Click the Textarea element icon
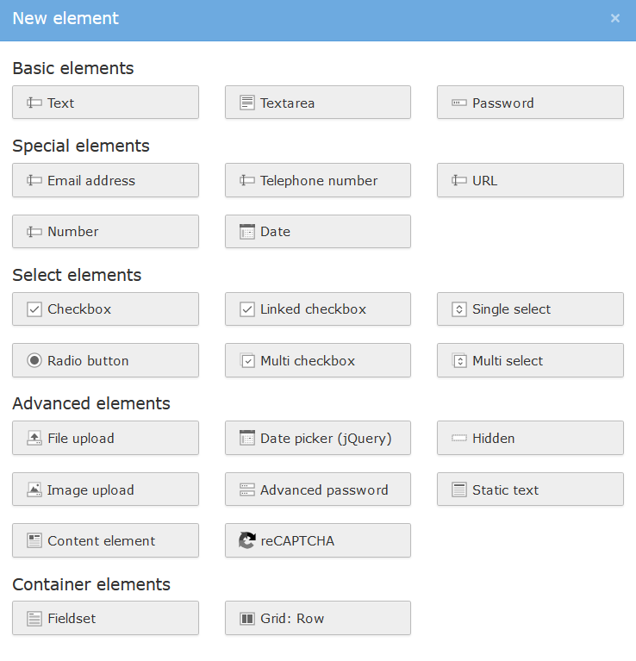The width and height of the screenshot is (636, 661). coord(247,103)
